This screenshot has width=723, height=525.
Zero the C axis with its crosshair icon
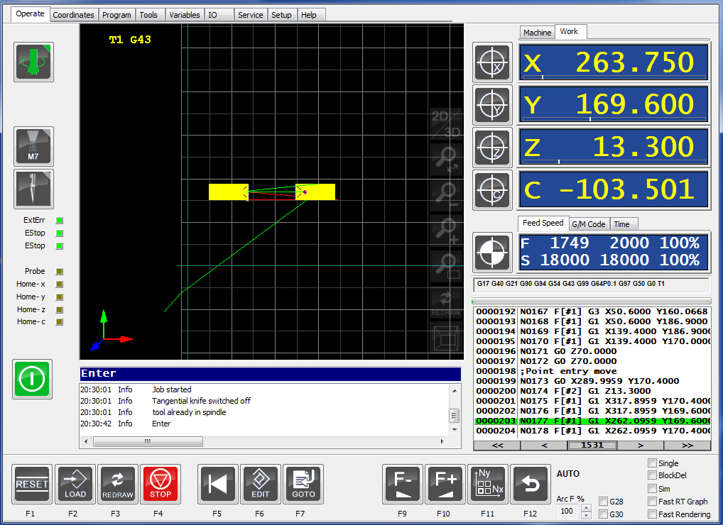(x=493, y=189)
